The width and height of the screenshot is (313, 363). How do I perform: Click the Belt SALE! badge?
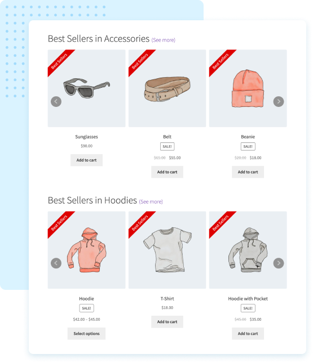click(167, 146)
